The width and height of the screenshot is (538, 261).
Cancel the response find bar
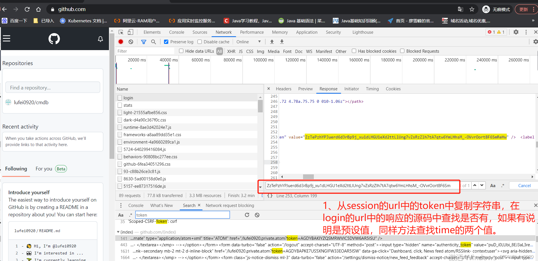point(524,185)
